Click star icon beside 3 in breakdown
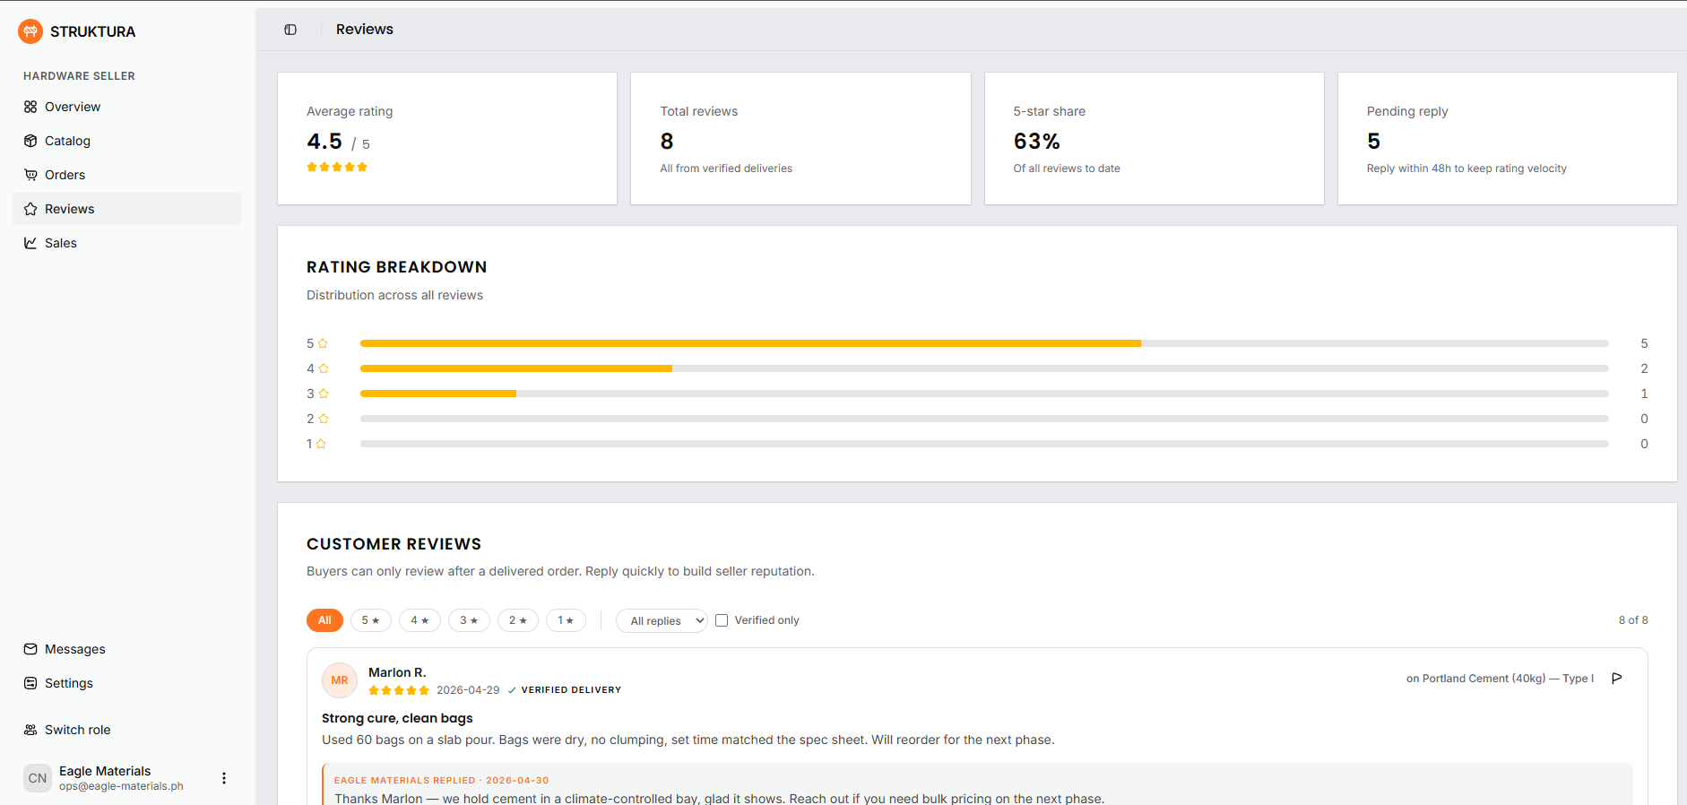This screenshot has width=1687, height=805. point(324,394)
